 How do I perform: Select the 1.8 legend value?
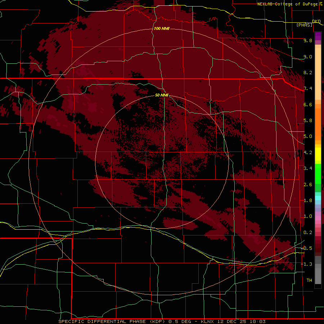[308, 201]
